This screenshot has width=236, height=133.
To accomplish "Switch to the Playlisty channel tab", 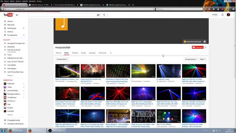I will pos(75,53).
